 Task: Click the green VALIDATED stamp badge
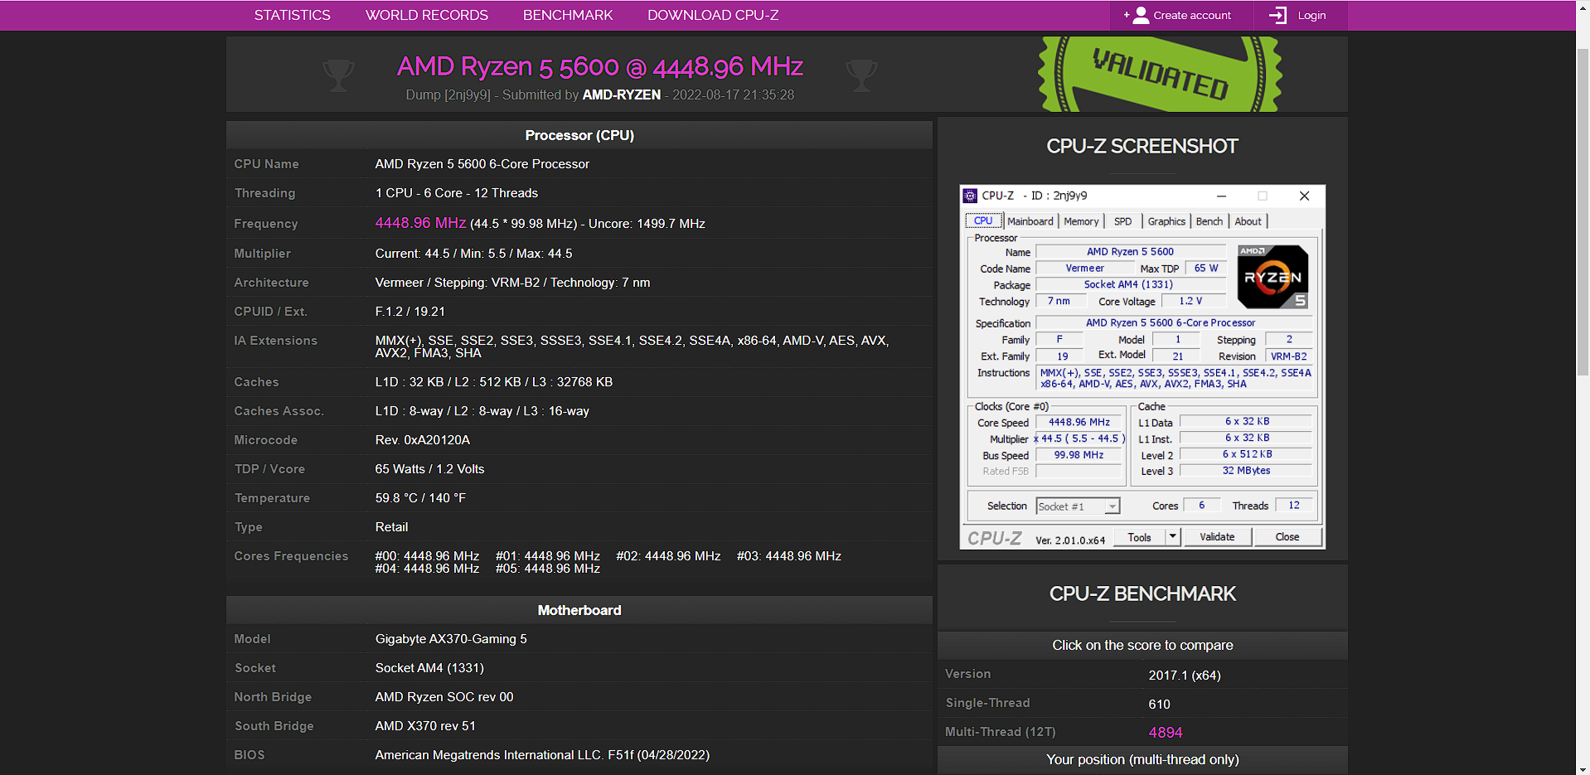[x=1160, y=74]
